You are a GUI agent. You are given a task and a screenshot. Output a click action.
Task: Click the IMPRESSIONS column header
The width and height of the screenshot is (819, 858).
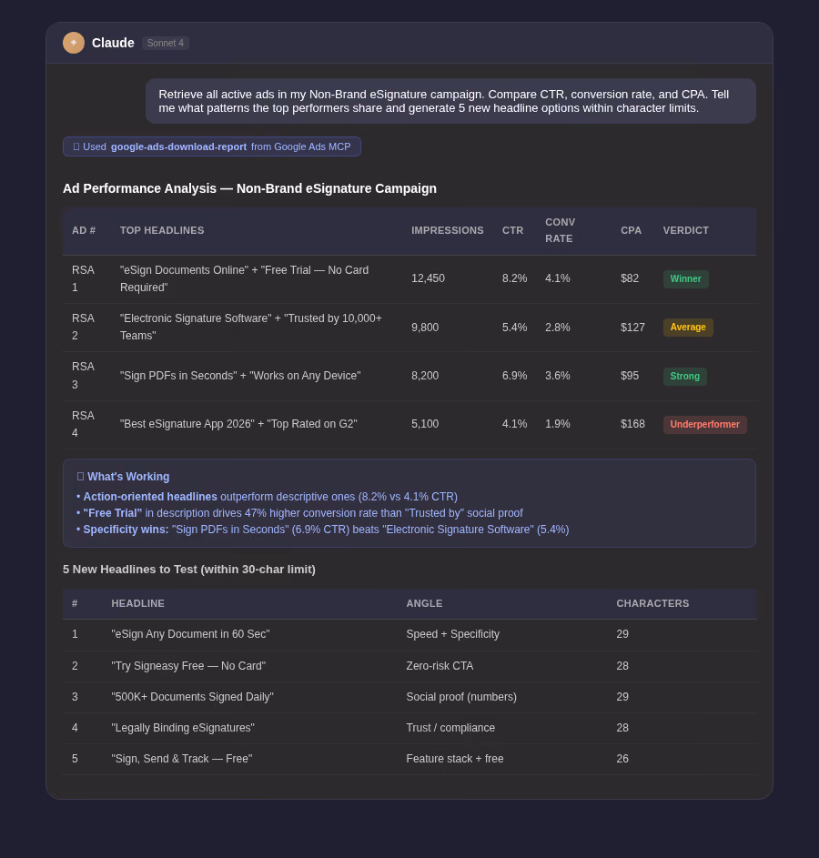[x=447, y=231]
